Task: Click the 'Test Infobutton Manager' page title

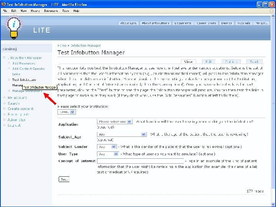Action: tap(91, 53)
